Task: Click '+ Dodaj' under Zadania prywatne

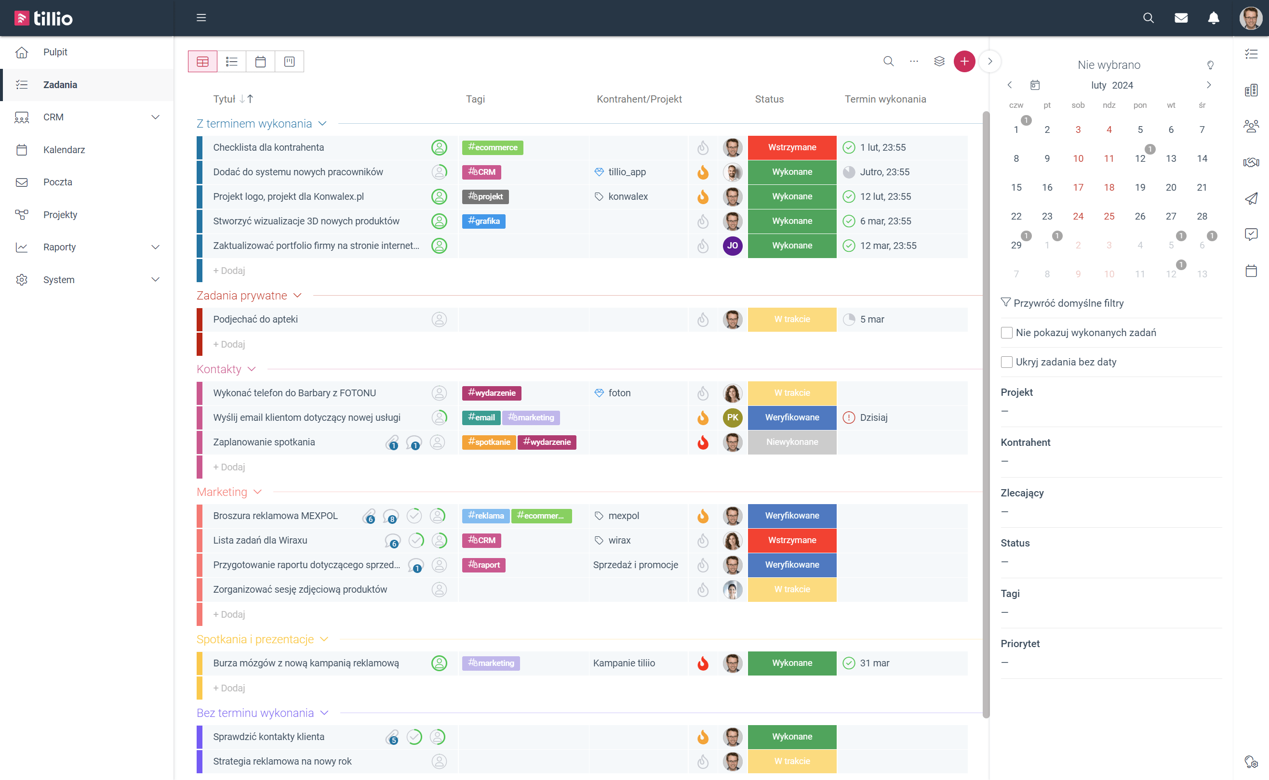Action: click(x=229, y=344)
